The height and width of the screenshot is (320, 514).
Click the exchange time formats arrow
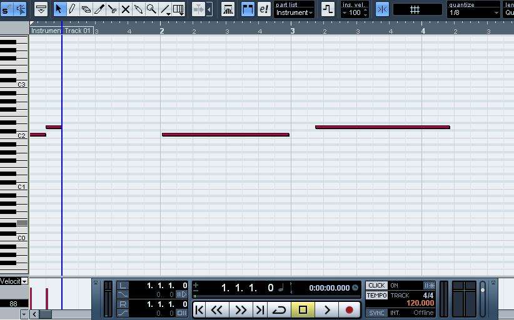tap(291, 288)
